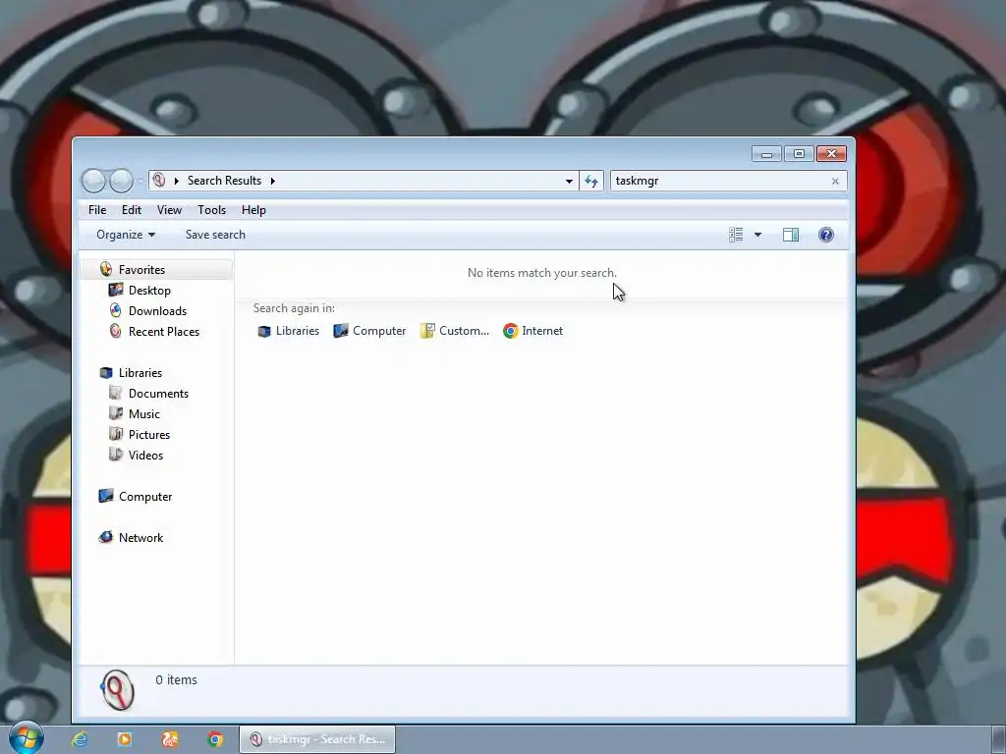Image resolution: width=1006 pixels, height=754 pixels.
Task: Clear the taskmgr search text
Action: pos(835,181)
